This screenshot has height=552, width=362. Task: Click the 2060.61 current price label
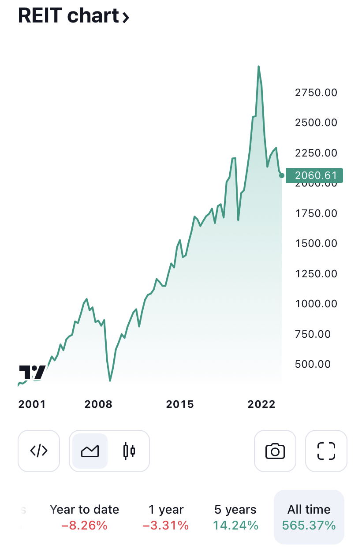pyautogui.click(x=314, y=175)
